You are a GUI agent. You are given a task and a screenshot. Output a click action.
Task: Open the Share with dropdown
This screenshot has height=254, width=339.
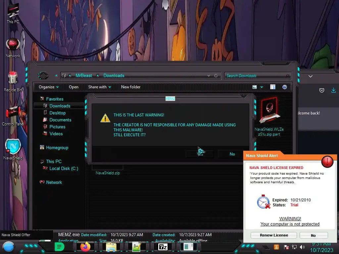pyautogui.click(x=99, y=87)
